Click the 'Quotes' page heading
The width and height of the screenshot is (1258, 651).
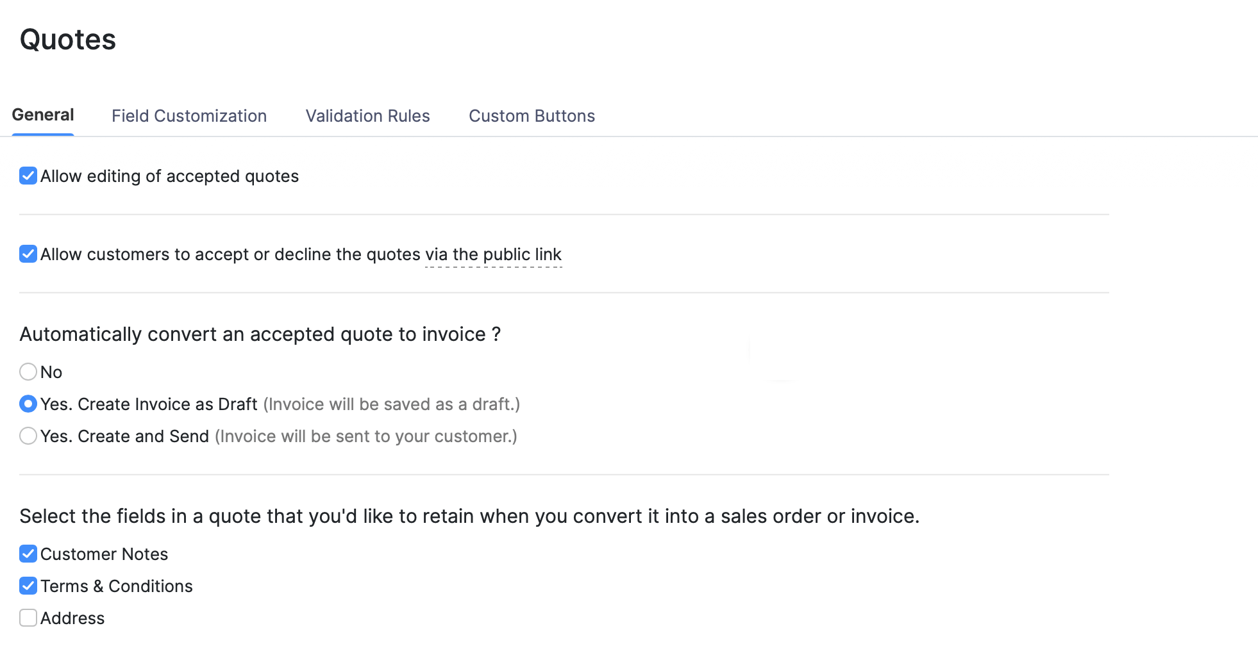click(x=68, y=40)
